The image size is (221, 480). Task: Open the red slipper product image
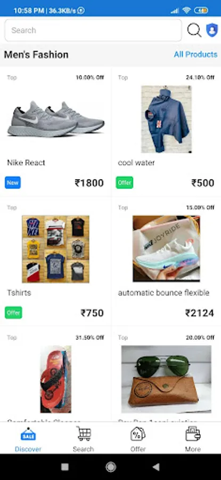(55, 379)
